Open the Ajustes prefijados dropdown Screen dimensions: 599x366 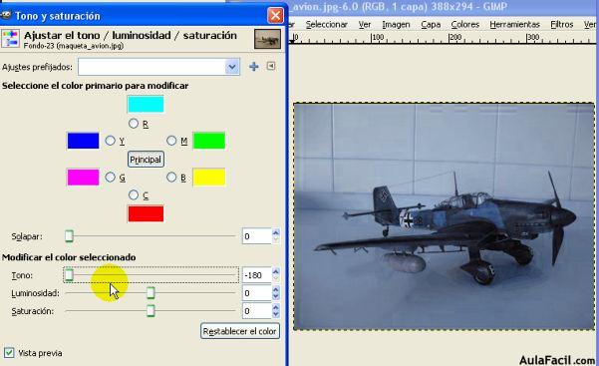[x=158, y=67]
